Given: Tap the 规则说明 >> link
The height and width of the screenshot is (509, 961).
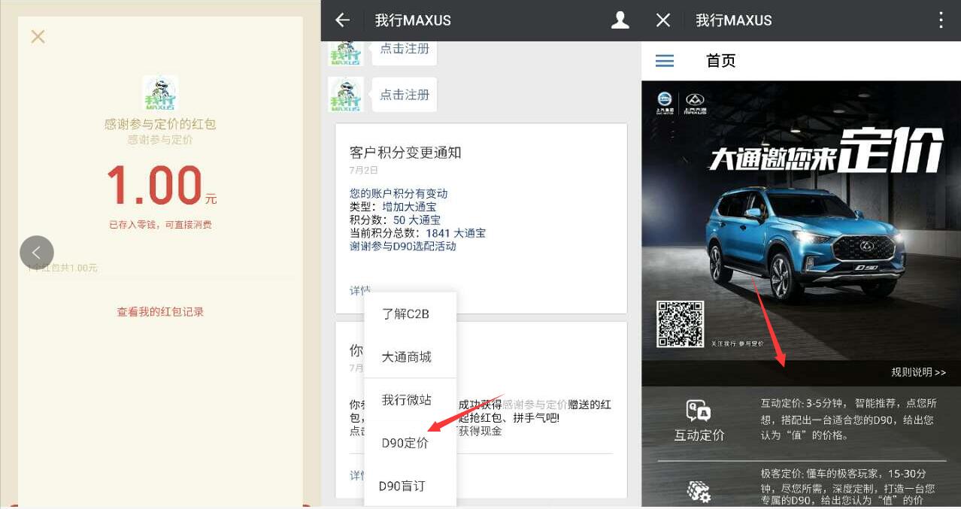Looking at the screenshot, I should tap(918, 372).
